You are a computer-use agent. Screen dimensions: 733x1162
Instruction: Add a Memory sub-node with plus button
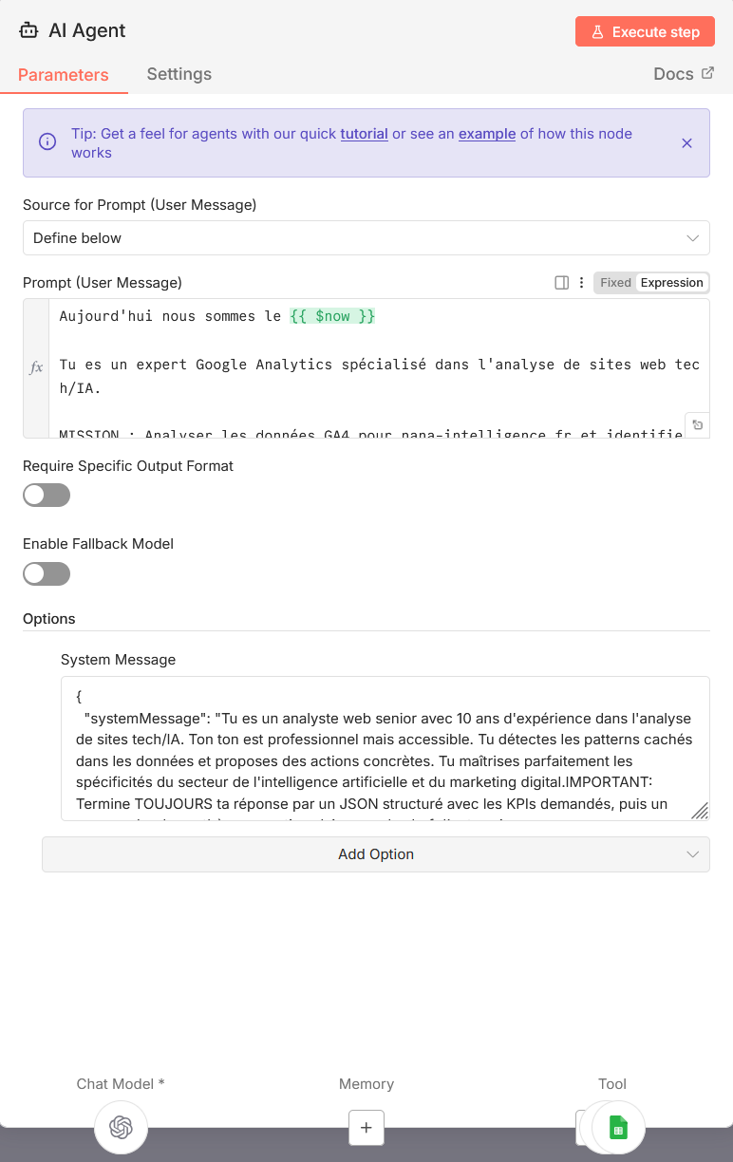coord(366,1127)
